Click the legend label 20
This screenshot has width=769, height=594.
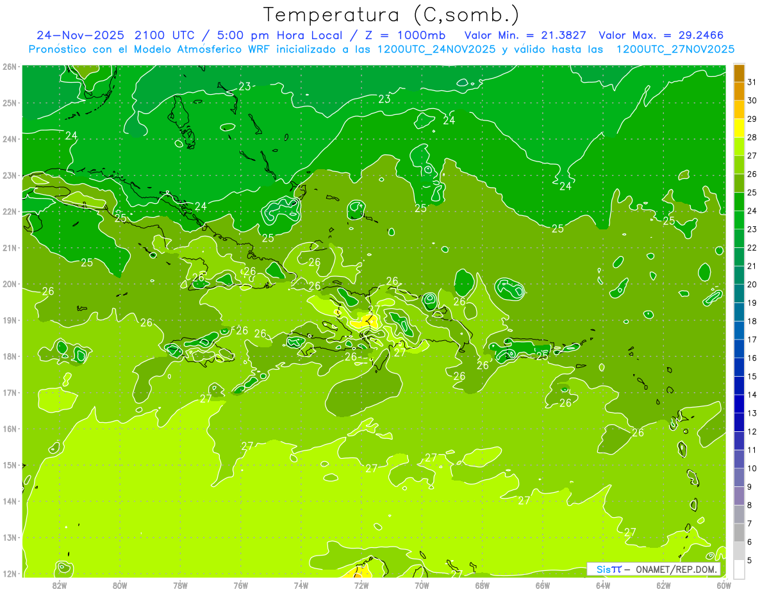point(752,284)
